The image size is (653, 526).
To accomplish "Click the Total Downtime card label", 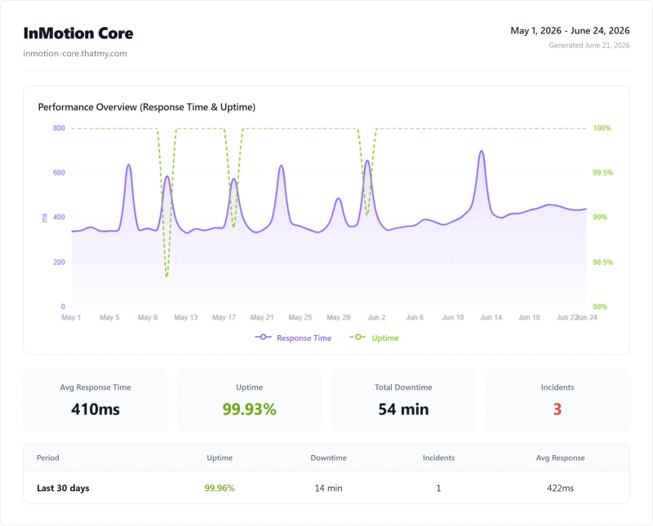I will [x=403, y=387].
